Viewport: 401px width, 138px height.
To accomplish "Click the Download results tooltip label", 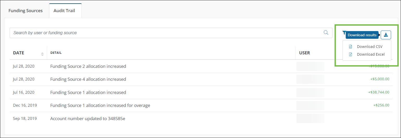I will tap(362, 35).
